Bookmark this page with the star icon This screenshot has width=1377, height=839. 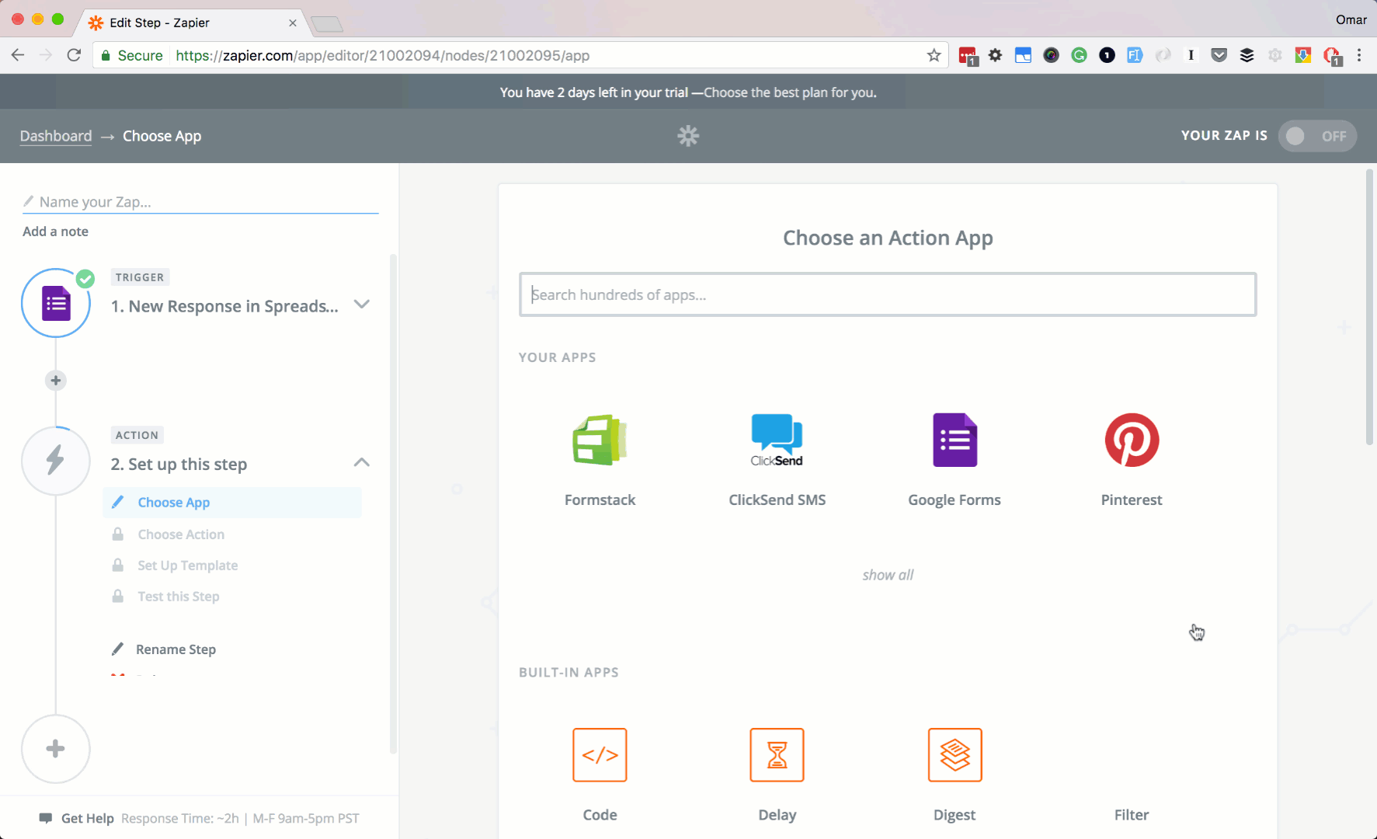tap(934, 55)
